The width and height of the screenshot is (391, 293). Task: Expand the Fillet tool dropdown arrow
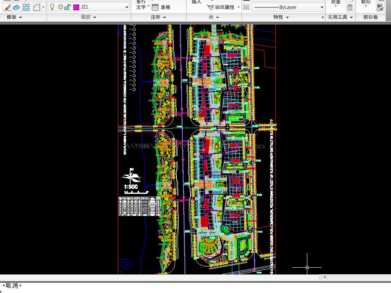click(43, 7)
